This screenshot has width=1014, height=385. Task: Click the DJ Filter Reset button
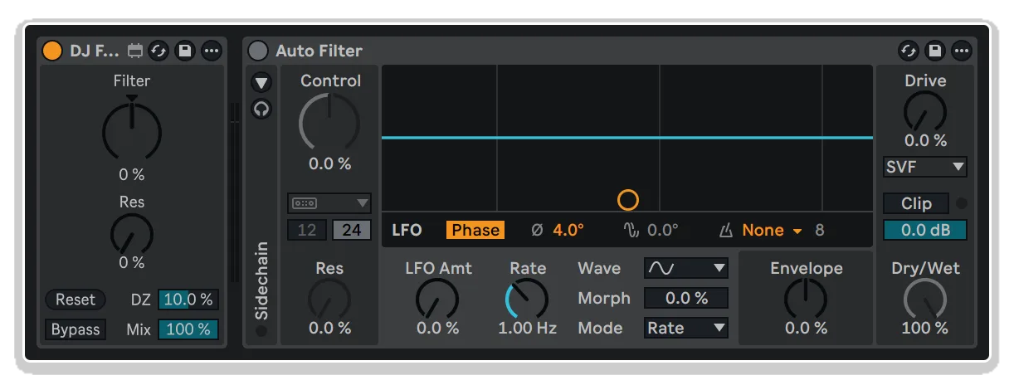pyautogui.click(x=76, y=300)
